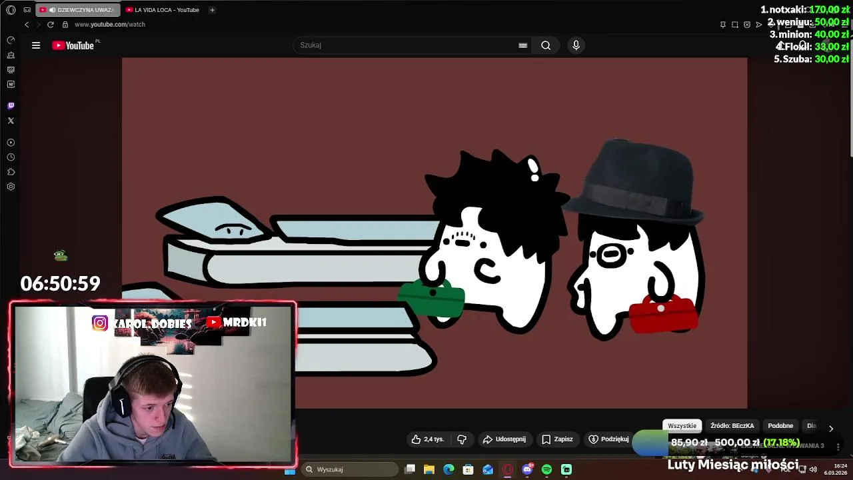
Task: Click the snapshot icon in address bar
Action: click(x=735, y=25)
